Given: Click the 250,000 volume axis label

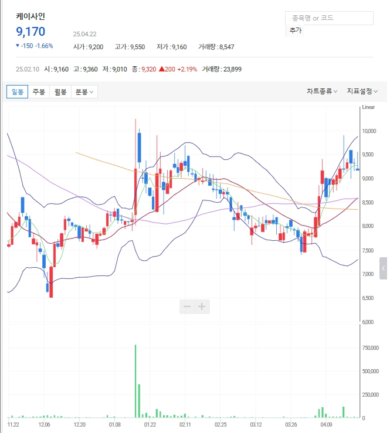Looking at the screenshot, I should tap(371, 394).
